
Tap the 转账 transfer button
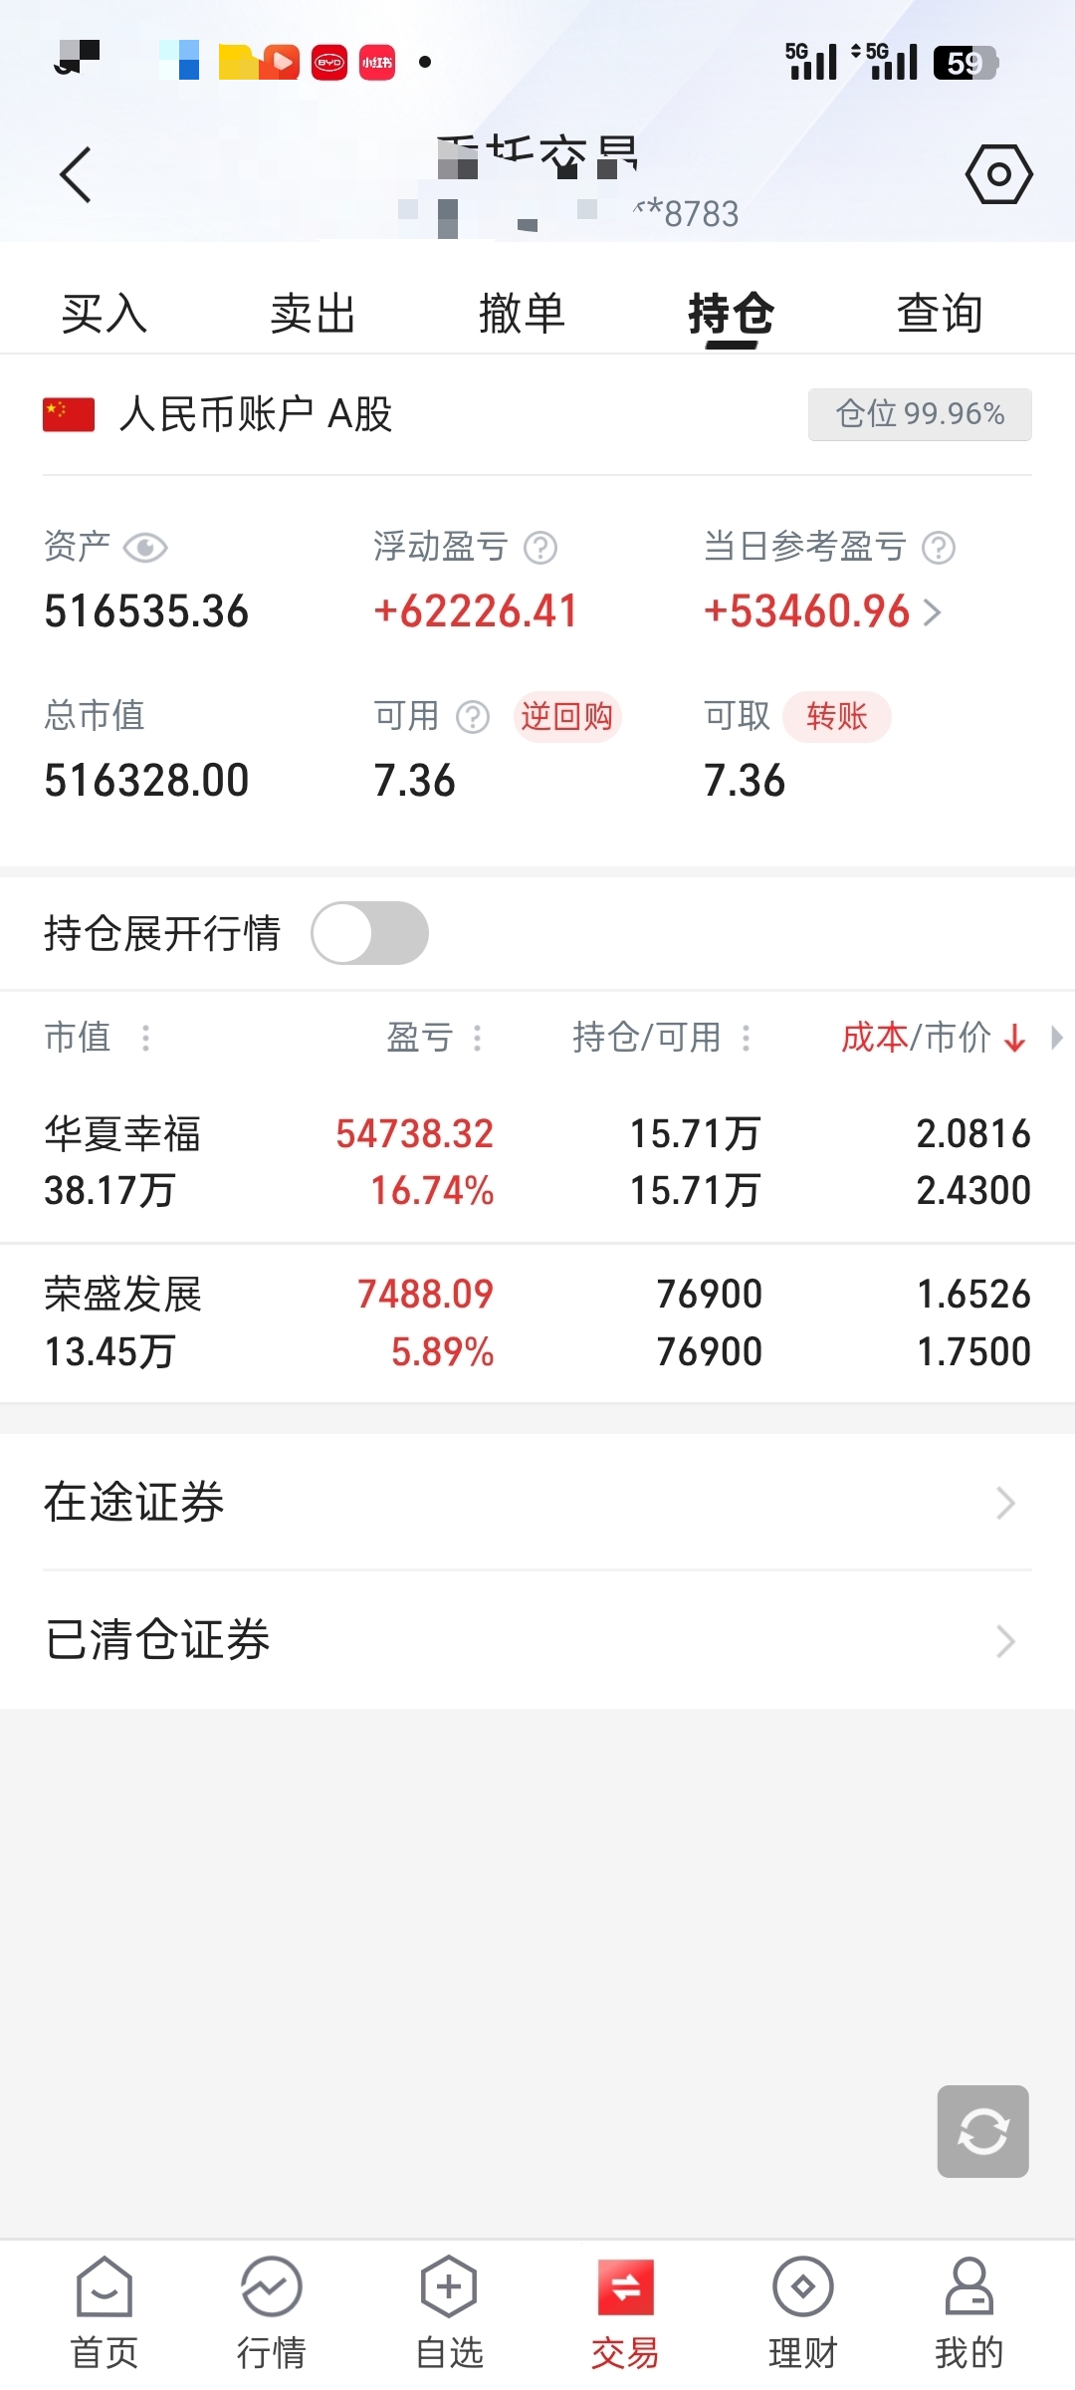click(836, 716)
